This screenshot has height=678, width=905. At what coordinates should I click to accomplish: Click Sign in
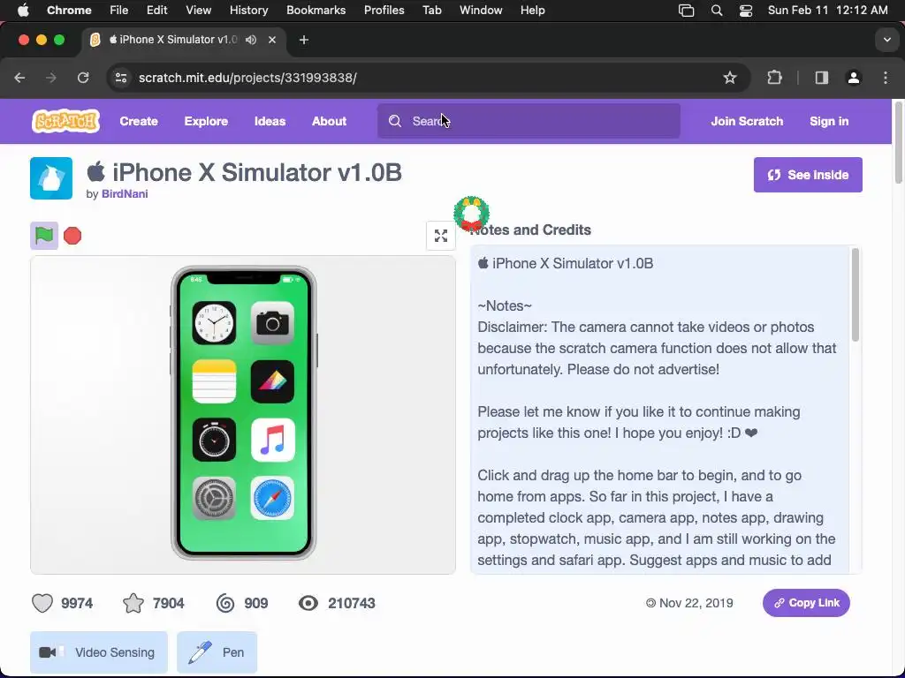pos(829,121)
